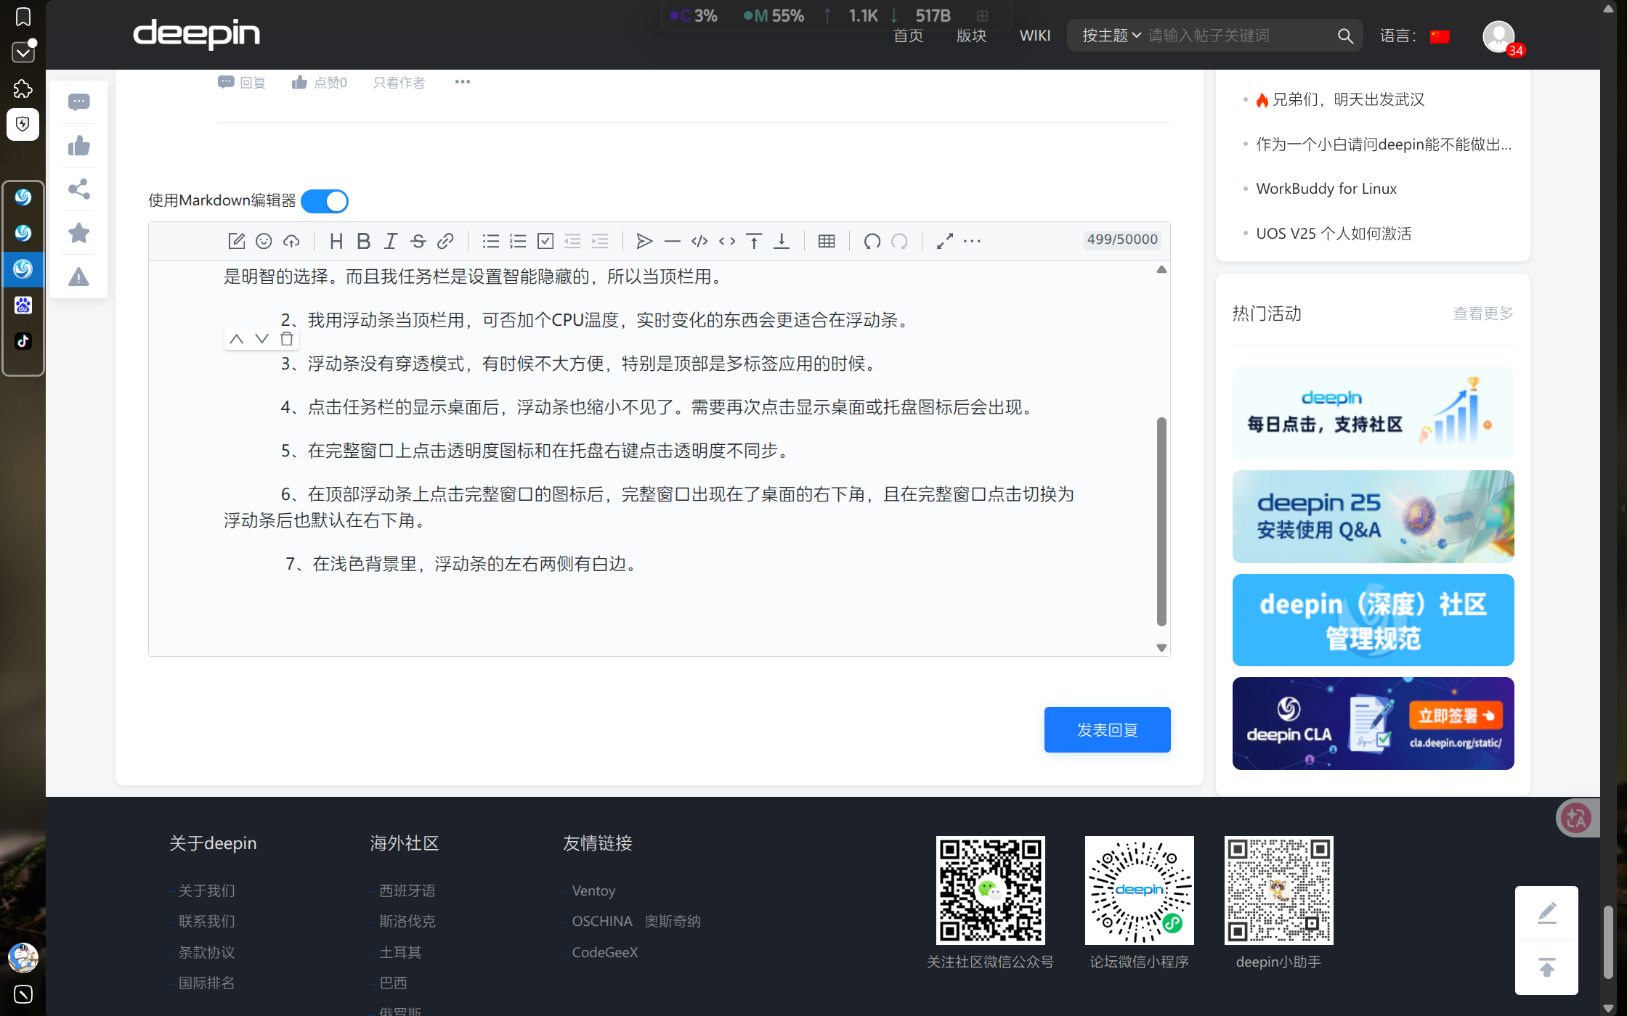Screen dimensions: 1627x1016
Task: Click warning report icon in side panel
Action: pos(78,276)
